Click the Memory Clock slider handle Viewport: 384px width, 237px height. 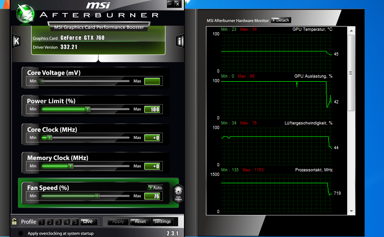(70, 166)
